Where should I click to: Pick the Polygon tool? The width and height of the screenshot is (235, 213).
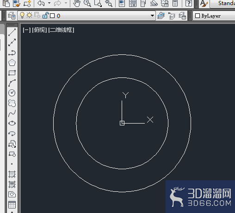[12, 63]
